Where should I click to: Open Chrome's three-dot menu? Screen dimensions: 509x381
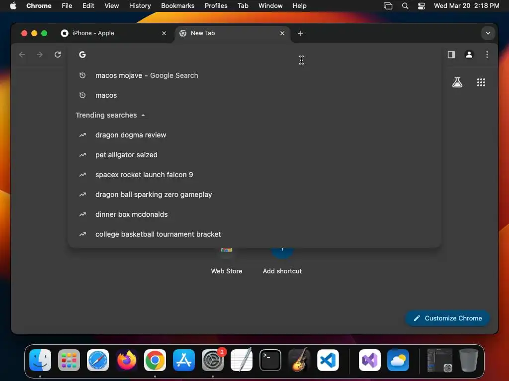487,55
